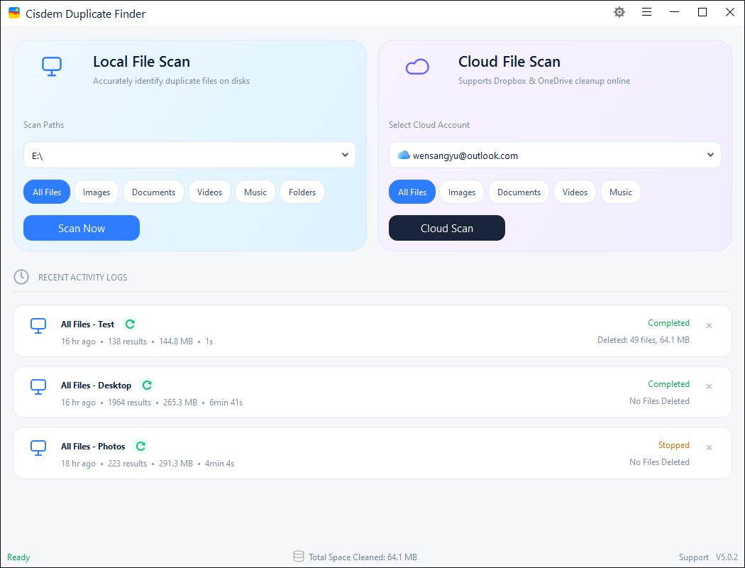
Task: Click the V5.0.2 version label
Action: coord(727,557)
